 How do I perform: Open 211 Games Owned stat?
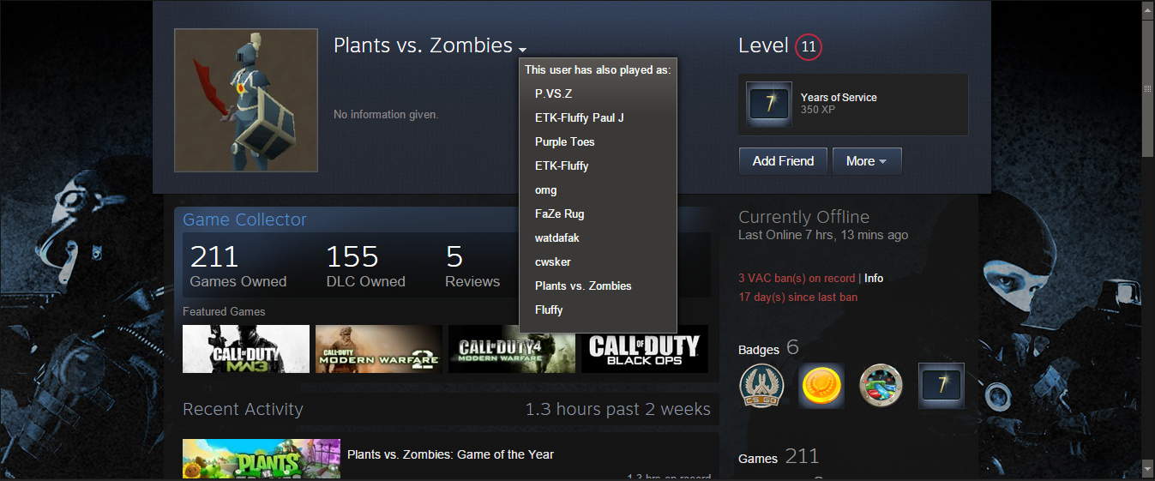[x=238, y=267]
